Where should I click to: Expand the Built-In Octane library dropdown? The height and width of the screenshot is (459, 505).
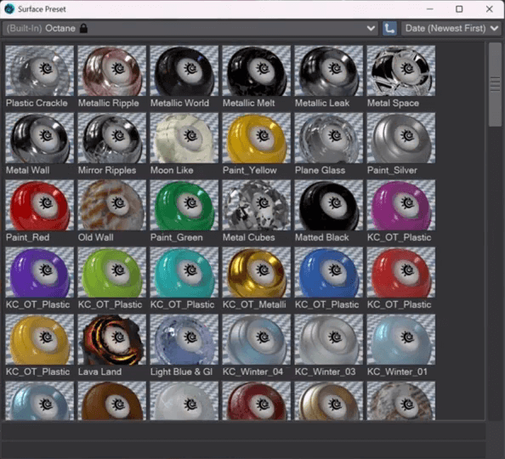point(190,28)
